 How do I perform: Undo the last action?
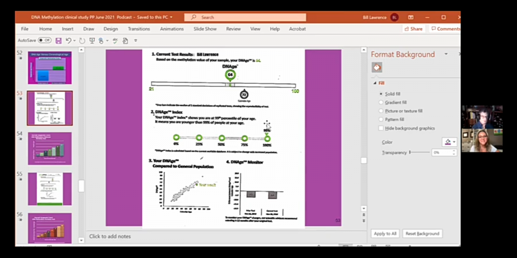pos(69,40)
